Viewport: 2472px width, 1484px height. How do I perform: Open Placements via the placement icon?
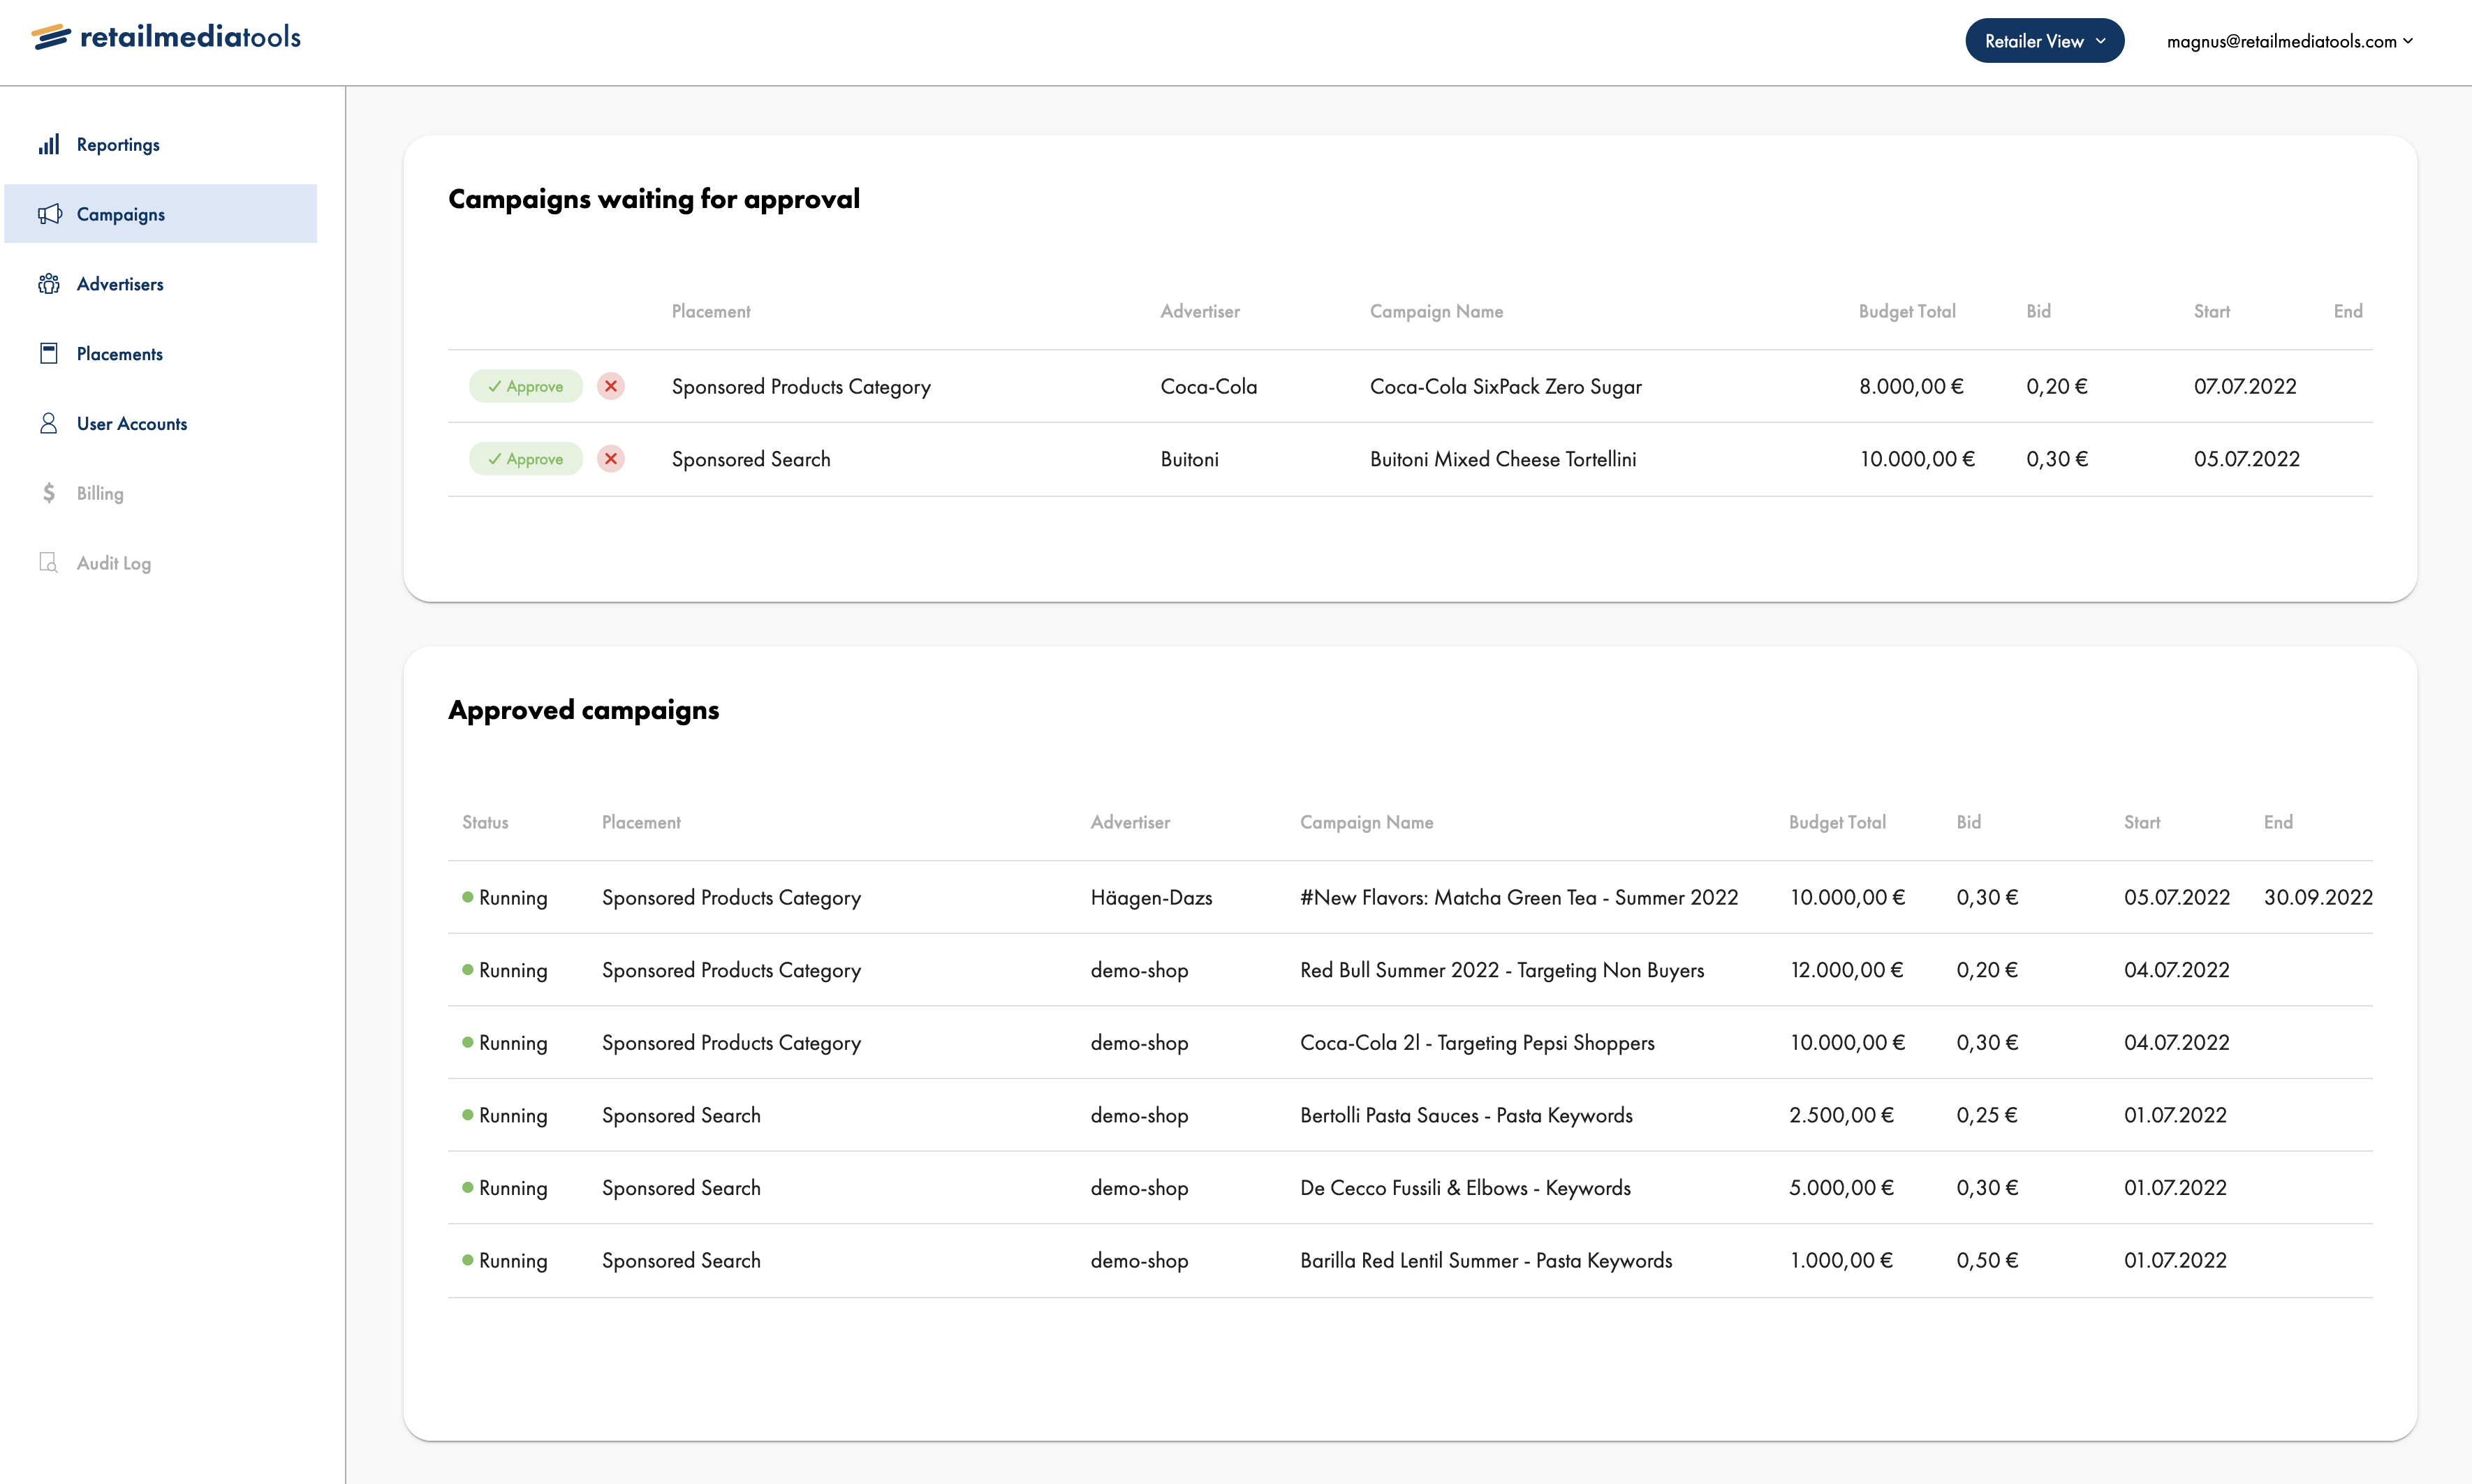point(48,353)
